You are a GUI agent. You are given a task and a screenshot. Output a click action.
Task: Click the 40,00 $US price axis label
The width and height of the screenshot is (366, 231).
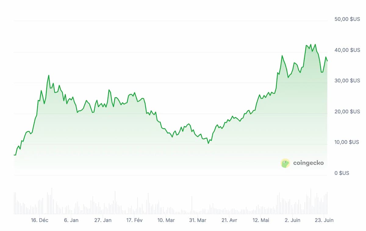click(x=347, y=50)
